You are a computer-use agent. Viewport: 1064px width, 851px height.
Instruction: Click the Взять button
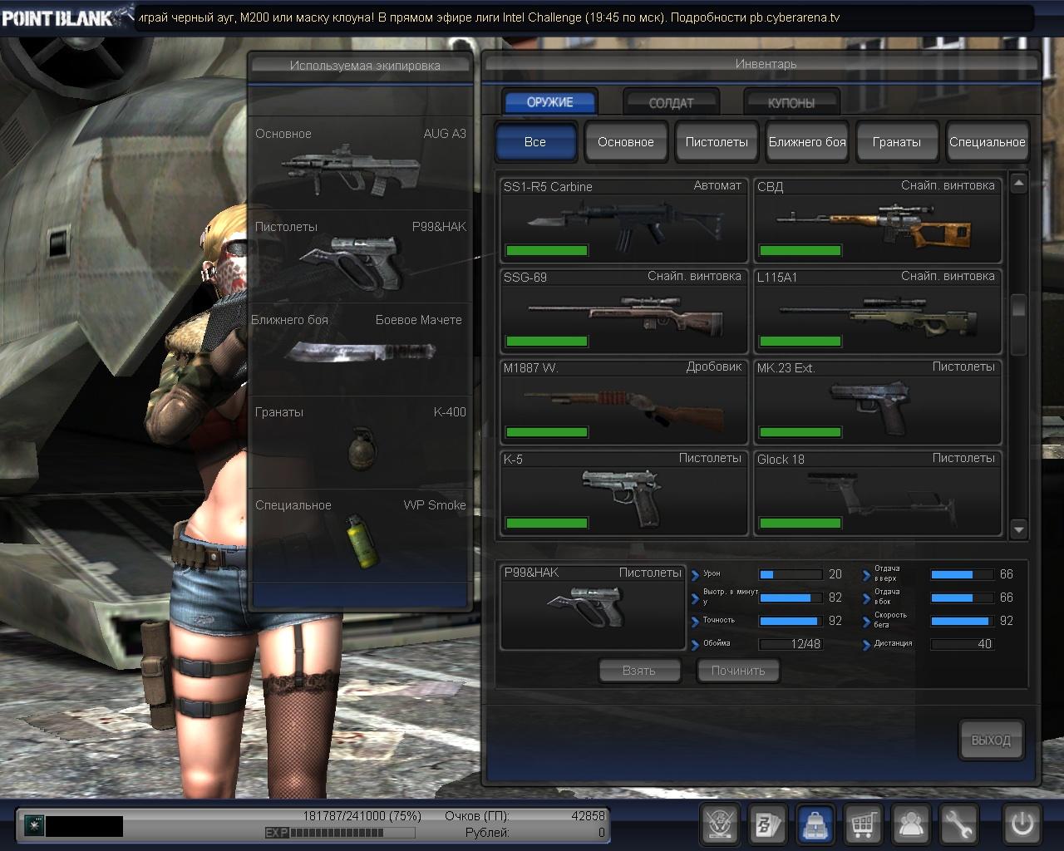(639, 671)
